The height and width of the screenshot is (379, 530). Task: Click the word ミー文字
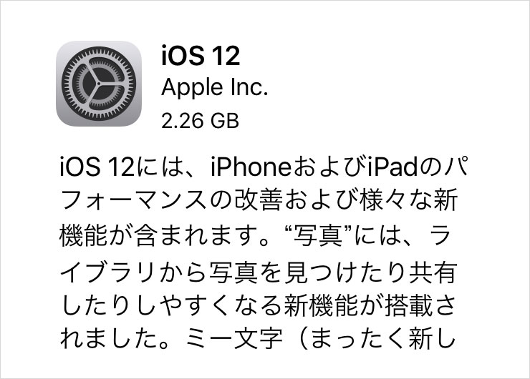[x=234, y=340]
